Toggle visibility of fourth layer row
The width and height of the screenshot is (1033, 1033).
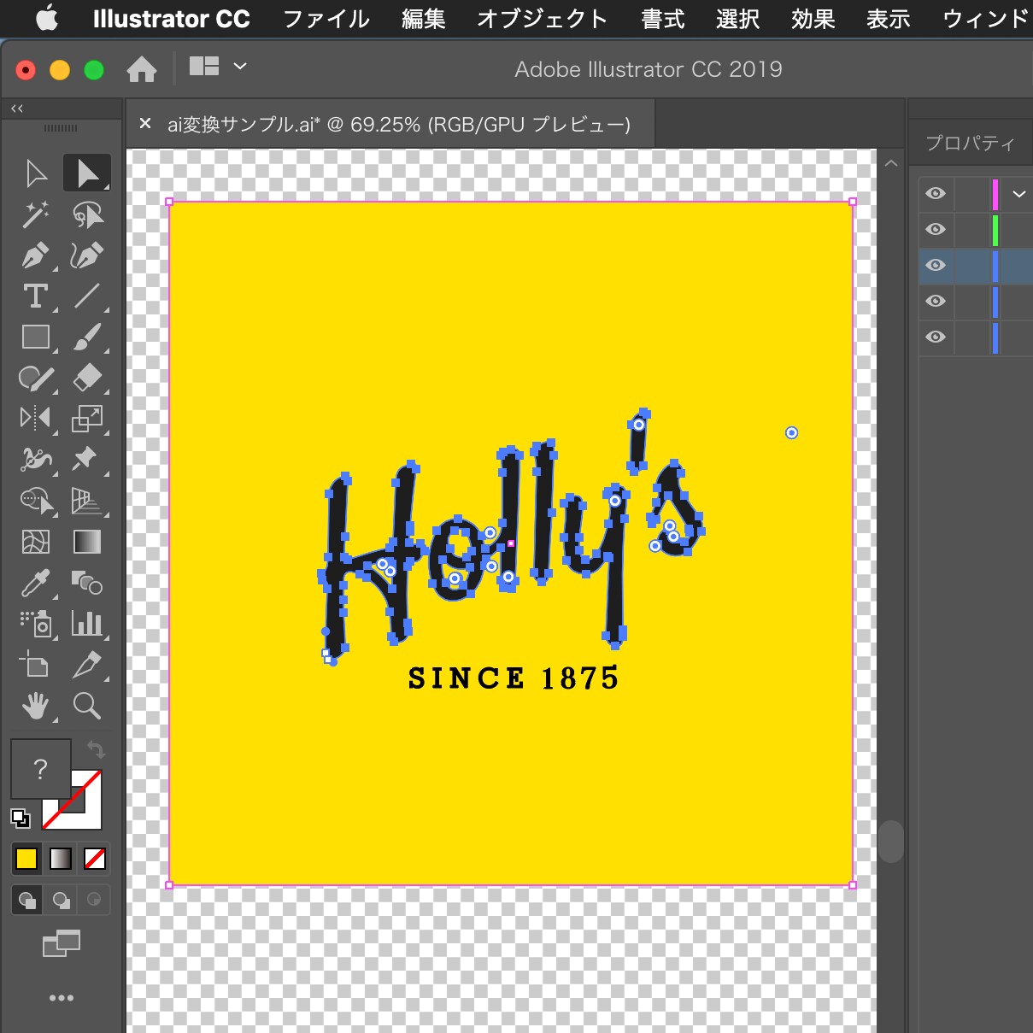[x=936, y=301]
